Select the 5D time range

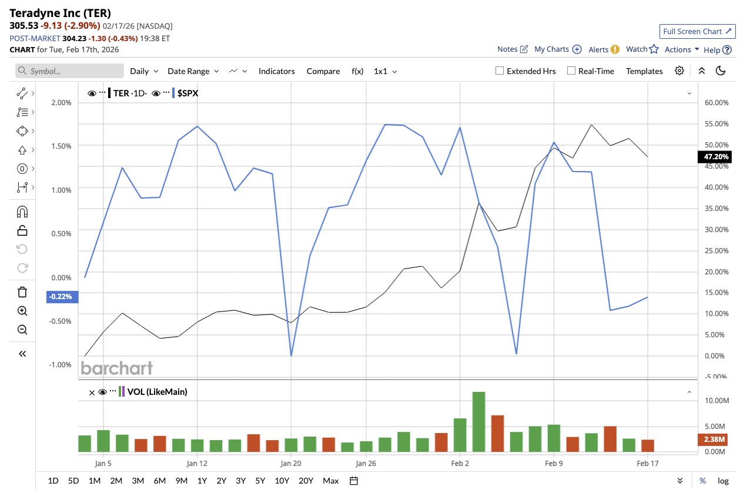point(73,481)
